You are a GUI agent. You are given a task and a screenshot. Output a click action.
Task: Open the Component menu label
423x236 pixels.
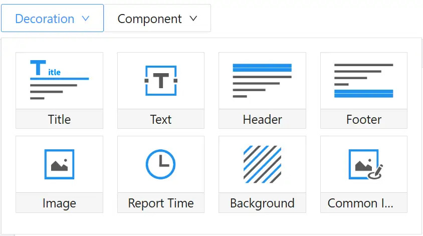tap(149, 19)
